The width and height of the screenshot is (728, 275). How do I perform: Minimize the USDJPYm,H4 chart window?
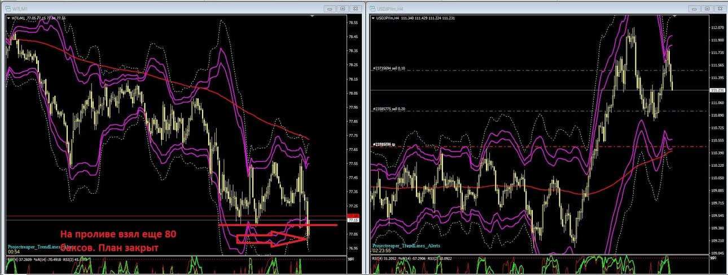(x=694, y=8)
